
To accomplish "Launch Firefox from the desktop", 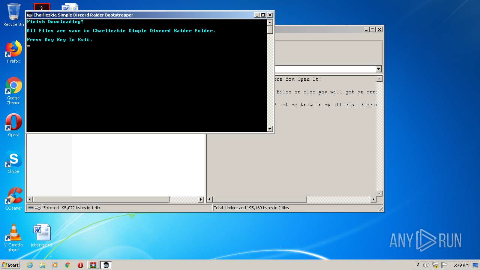I will [x=13, y=52].
